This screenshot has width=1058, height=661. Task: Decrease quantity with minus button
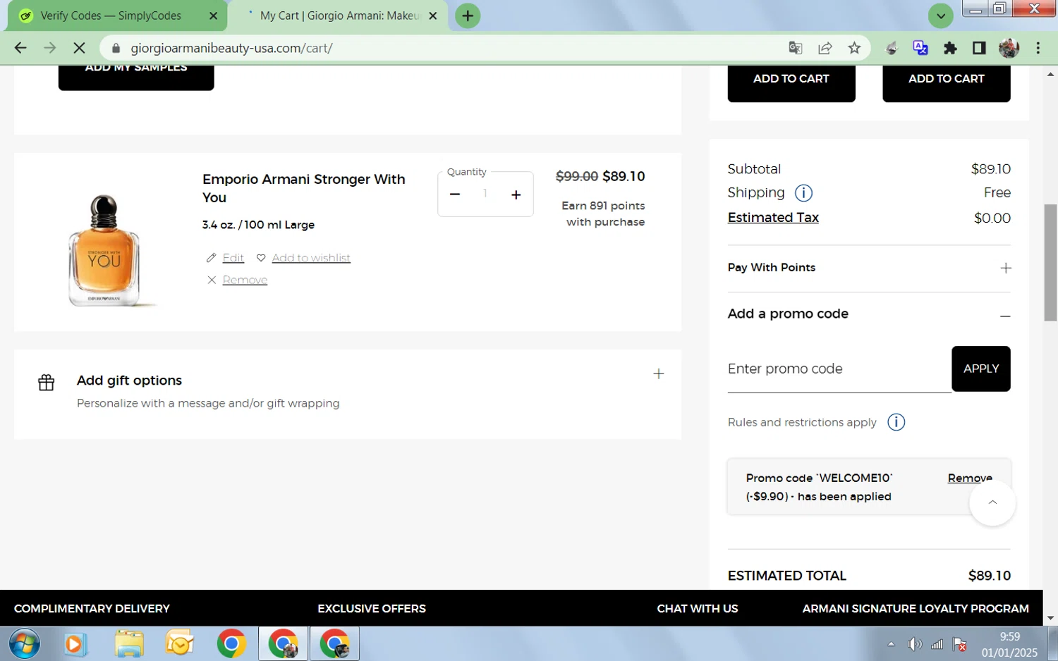tap(455, 194)
